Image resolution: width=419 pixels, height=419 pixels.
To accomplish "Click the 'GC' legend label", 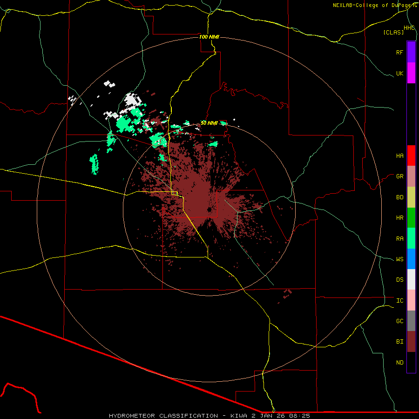I will [x=399, y=321].
